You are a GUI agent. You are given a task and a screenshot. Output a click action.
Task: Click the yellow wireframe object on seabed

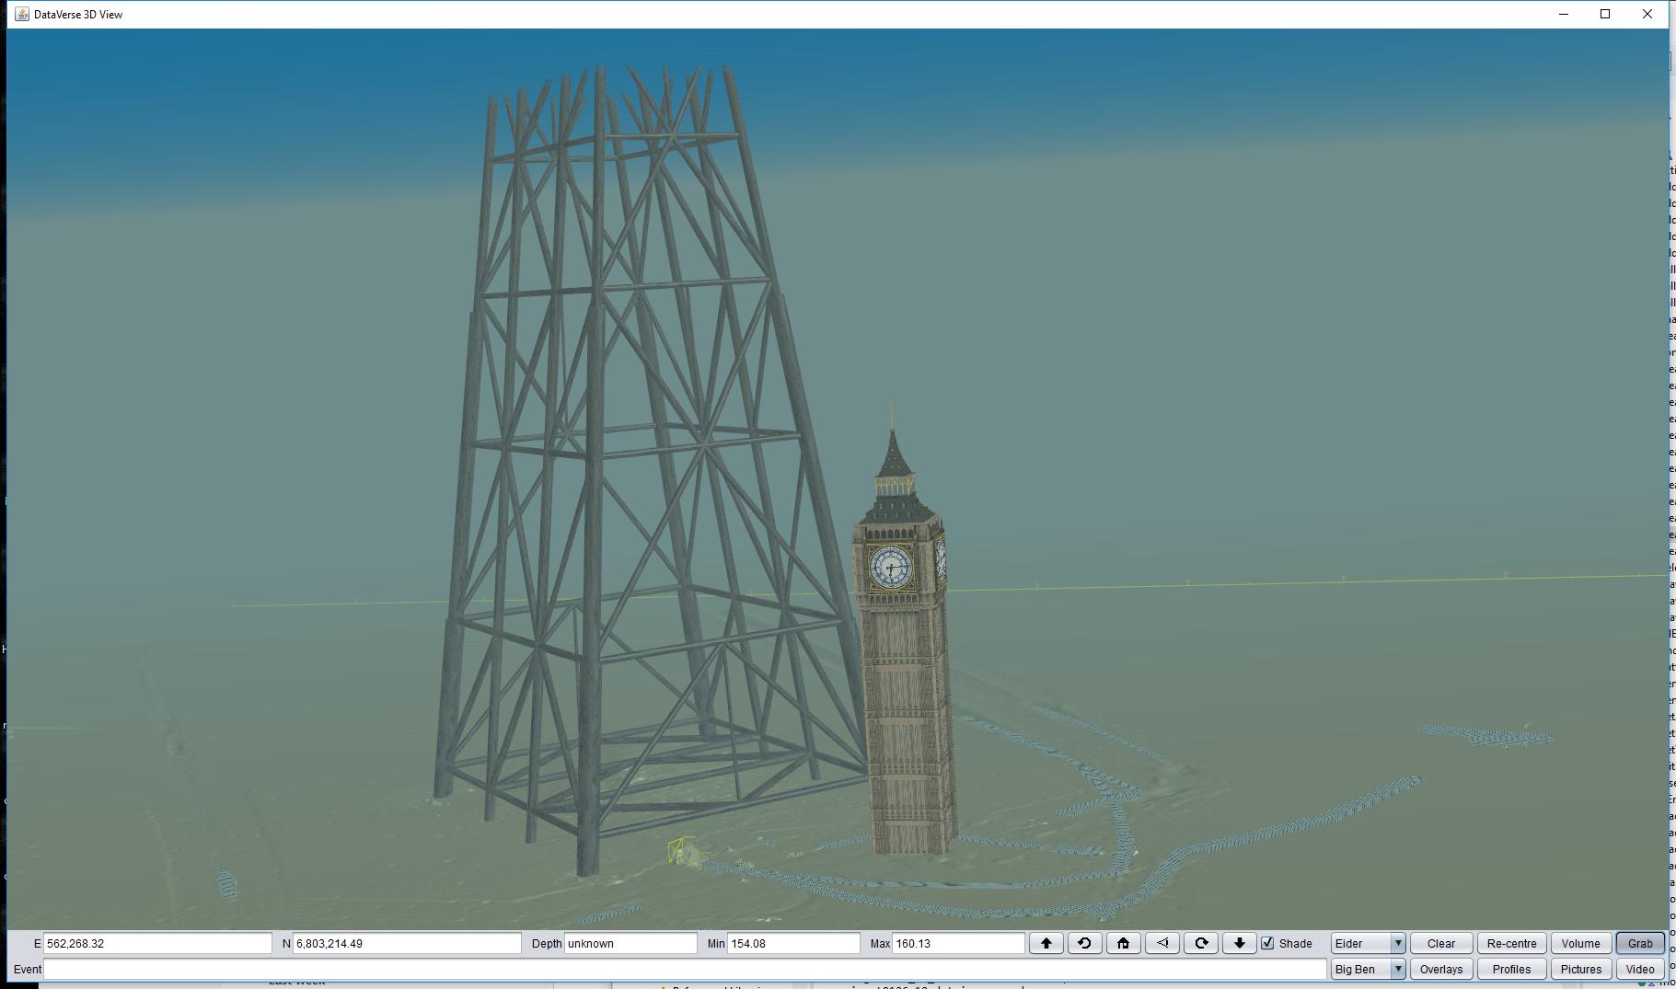click(684, 851)
